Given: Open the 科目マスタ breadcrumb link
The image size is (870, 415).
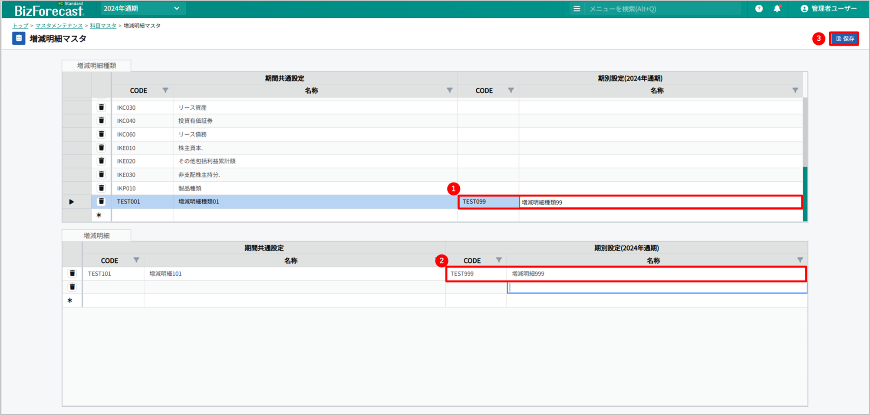Looking at the screenshot, I should tap(103, 26).
